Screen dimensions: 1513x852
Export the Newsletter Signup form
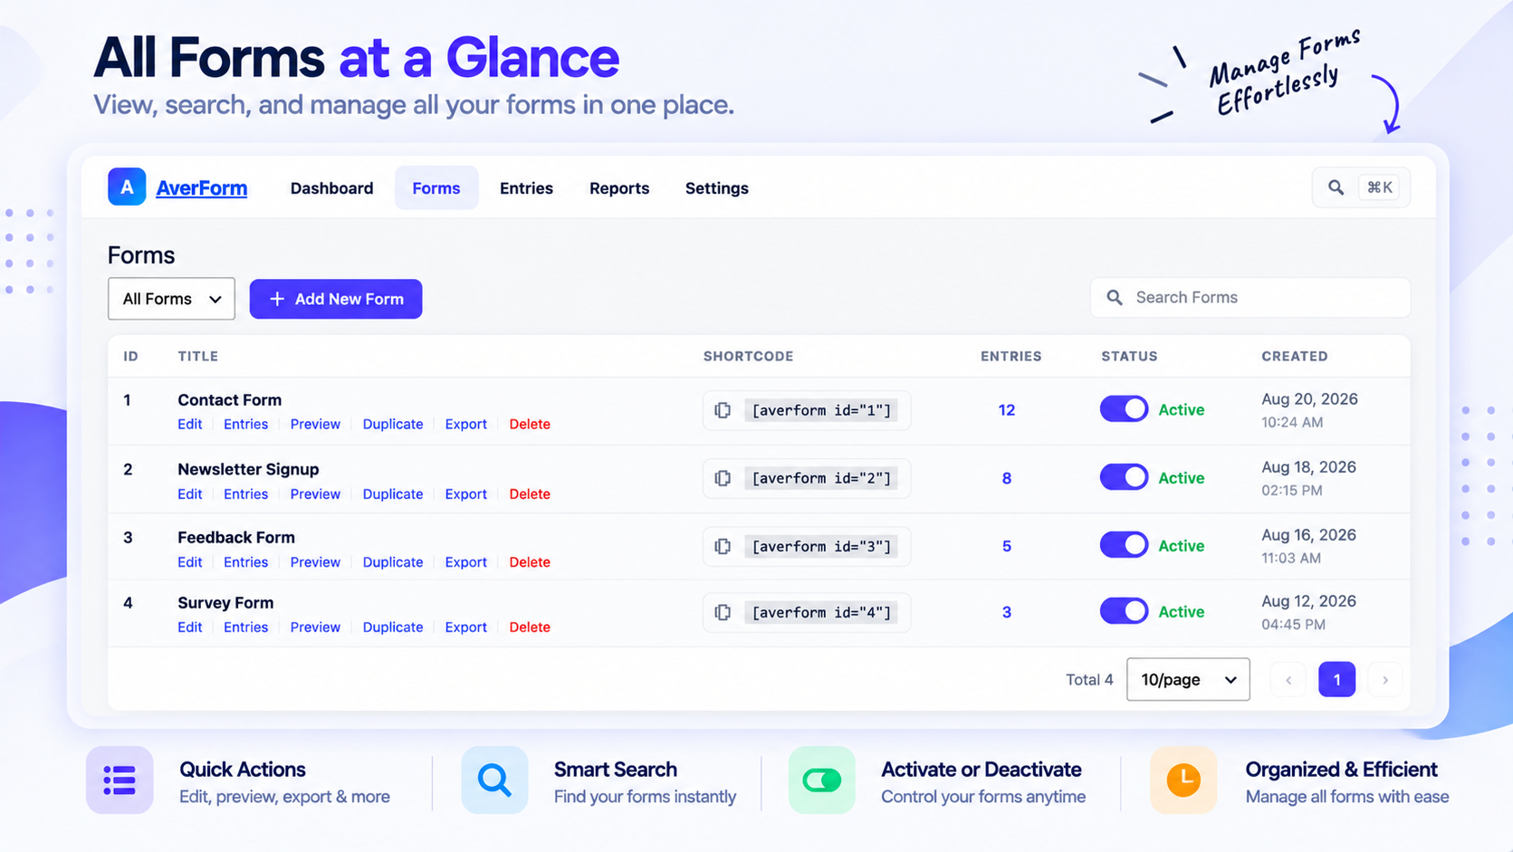click(465, 493)
